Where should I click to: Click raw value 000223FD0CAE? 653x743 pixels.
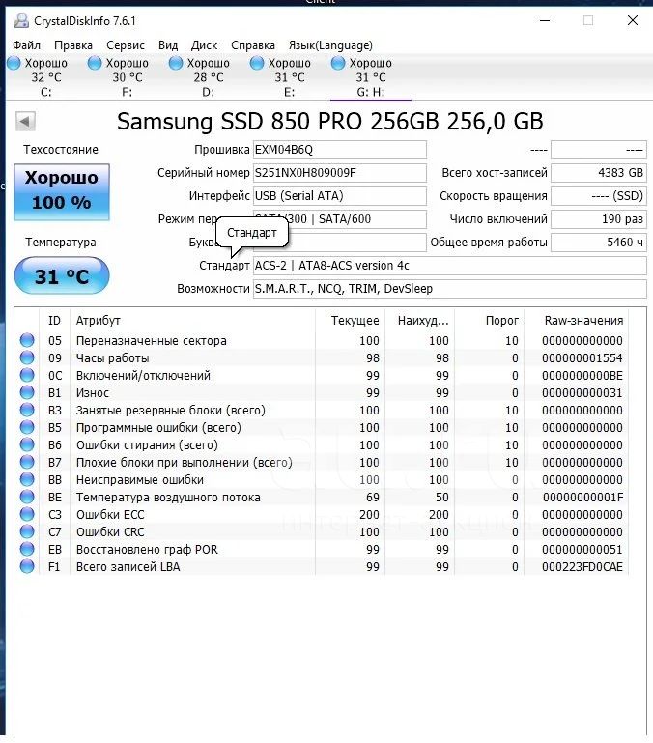coord(582,567)
